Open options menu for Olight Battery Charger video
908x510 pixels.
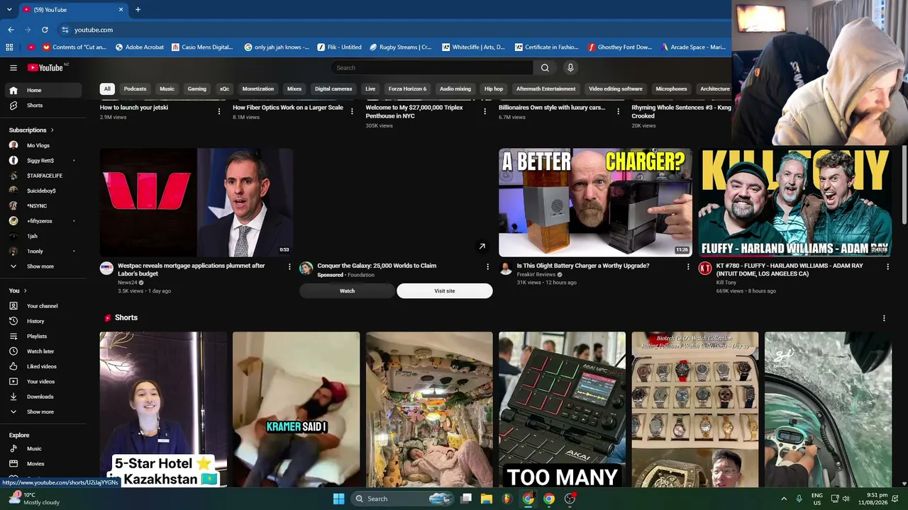pyautogui.click(x=687, y=266)
